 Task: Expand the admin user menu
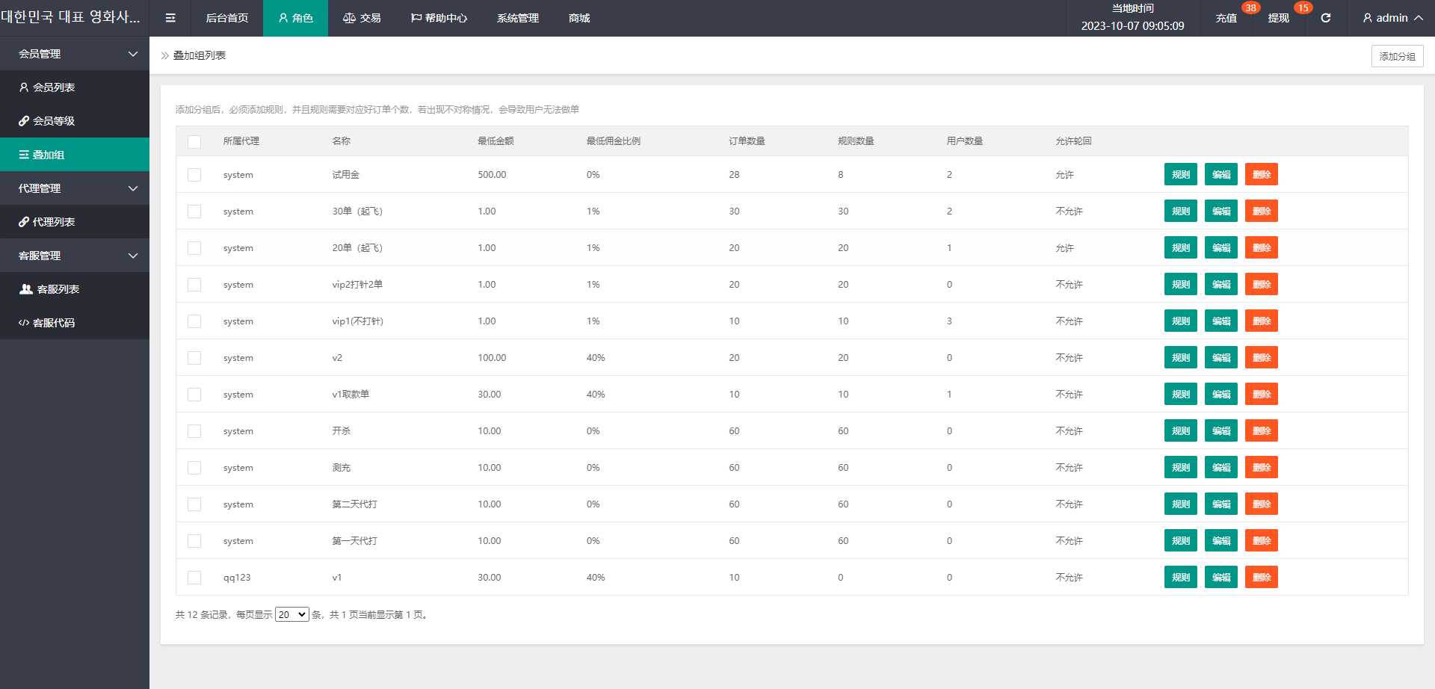[x=1392, y=18]
